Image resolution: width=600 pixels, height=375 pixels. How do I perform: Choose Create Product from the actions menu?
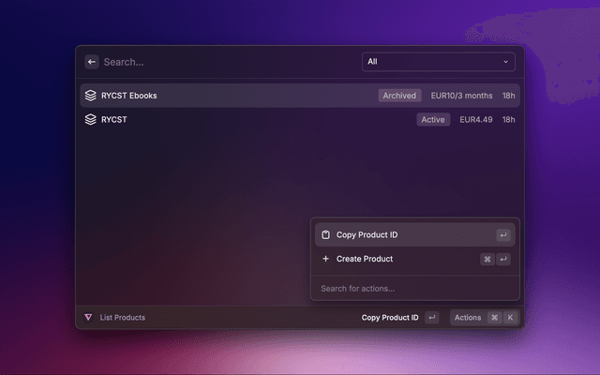364,259
